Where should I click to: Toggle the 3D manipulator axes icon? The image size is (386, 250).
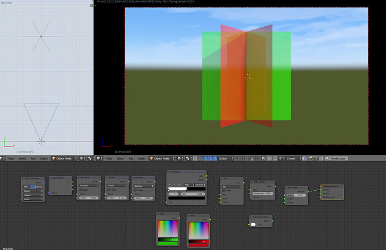click(x=201, y=158)
